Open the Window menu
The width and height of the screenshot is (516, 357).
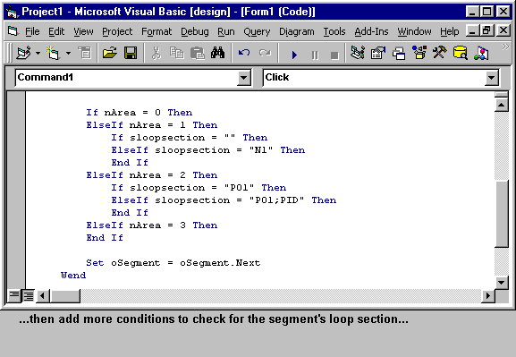[x=414, y=31]
